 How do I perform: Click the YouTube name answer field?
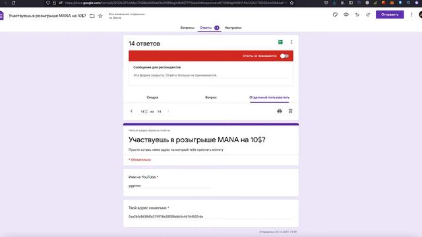[x=169, y=186]
